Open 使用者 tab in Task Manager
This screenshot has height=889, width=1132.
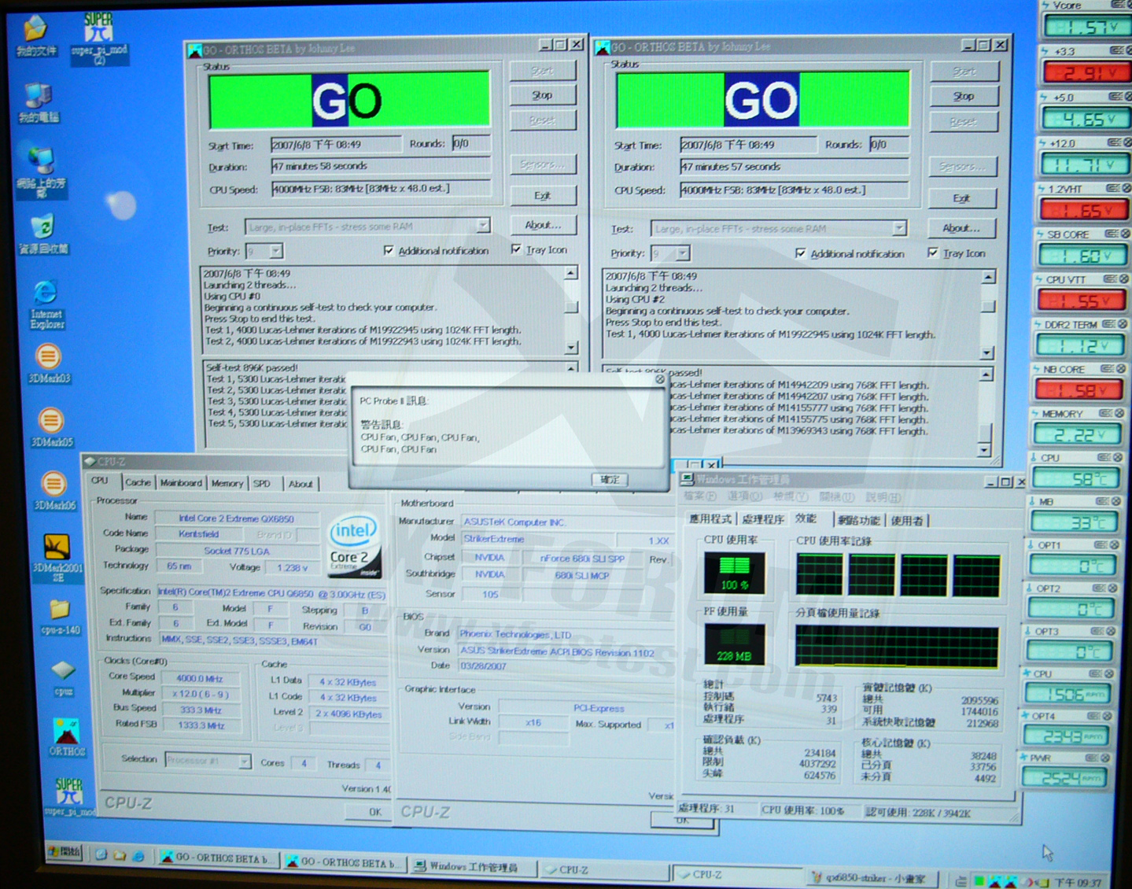point(907,520)
